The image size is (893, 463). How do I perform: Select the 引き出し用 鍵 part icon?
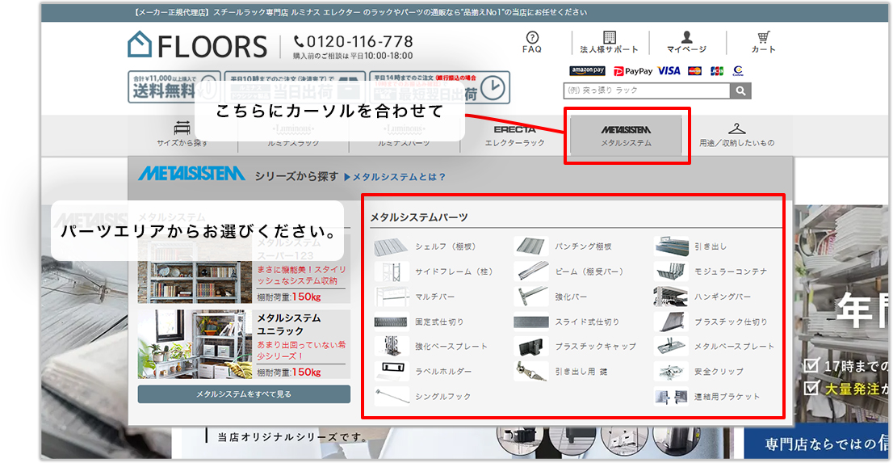530,371
